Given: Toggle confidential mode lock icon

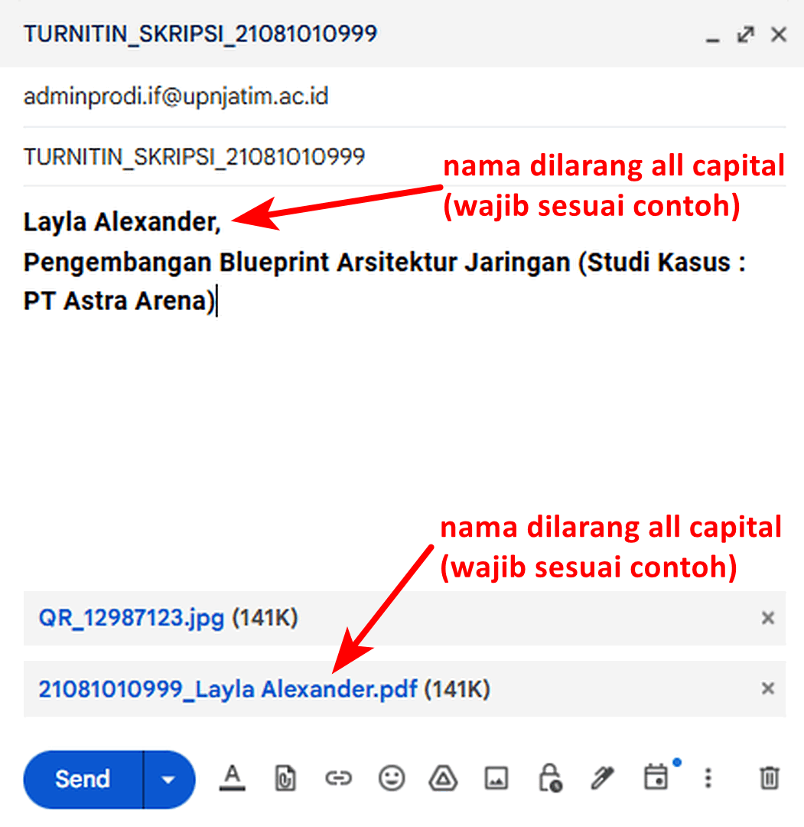Looking at the screenshot, I should [550, 778].
